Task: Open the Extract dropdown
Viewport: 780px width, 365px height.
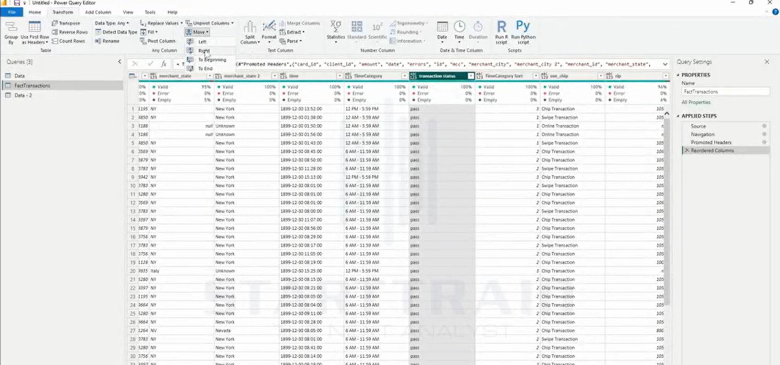Action: click(x=292, y=32)
